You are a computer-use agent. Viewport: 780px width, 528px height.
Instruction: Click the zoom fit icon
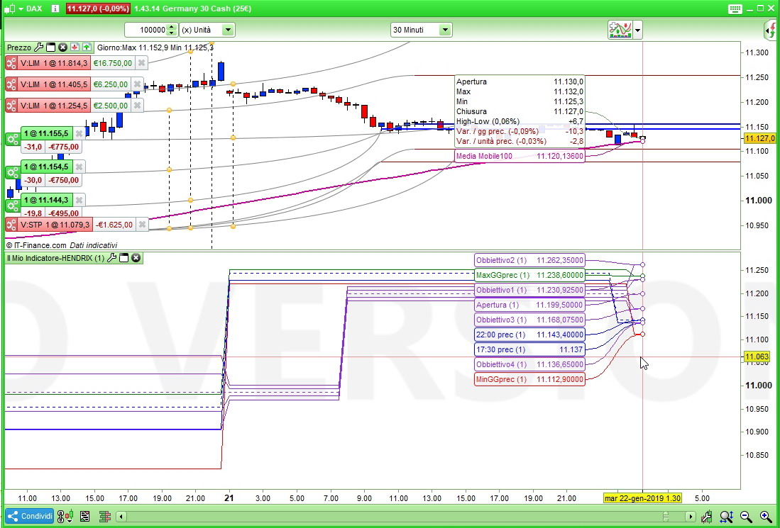point(726,517)
